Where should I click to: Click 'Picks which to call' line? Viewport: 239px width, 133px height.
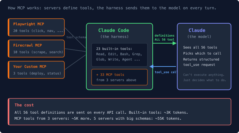(x=202, y=53)
